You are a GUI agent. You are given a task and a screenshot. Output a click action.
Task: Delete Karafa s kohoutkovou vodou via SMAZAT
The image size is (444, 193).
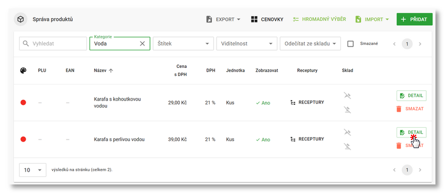410,109
